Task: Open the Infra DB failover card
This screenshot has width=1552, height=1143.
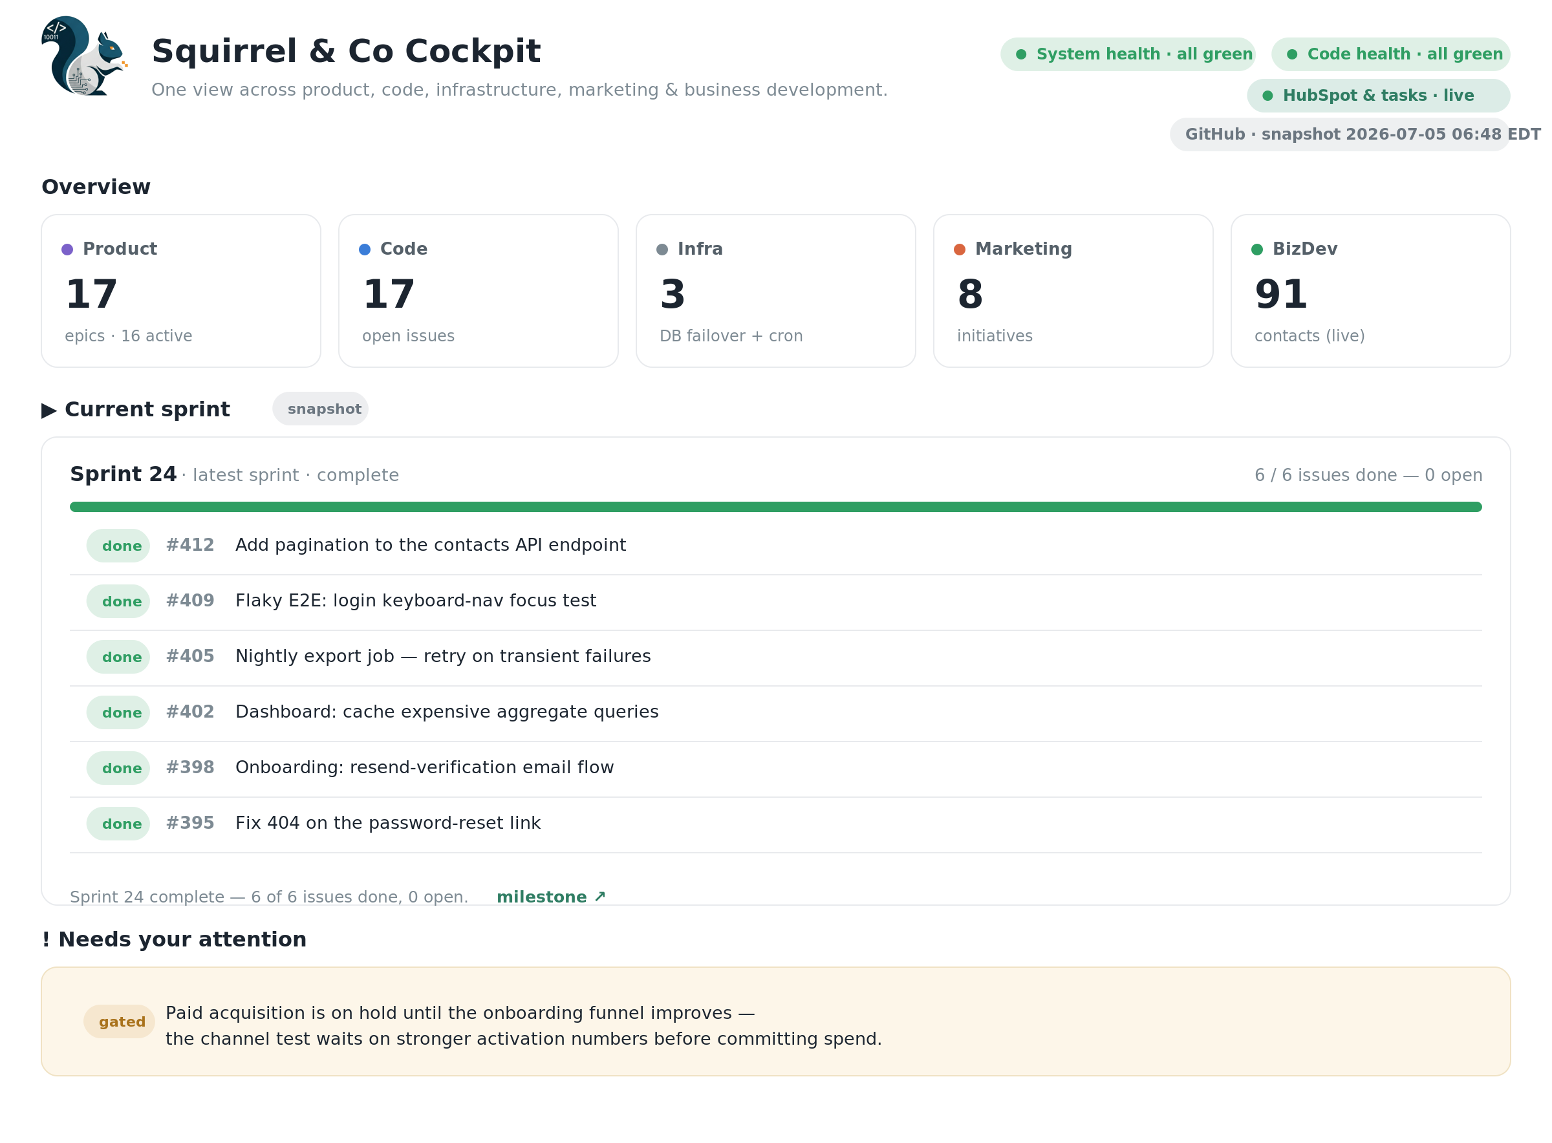Action: (x=775, y=292)
